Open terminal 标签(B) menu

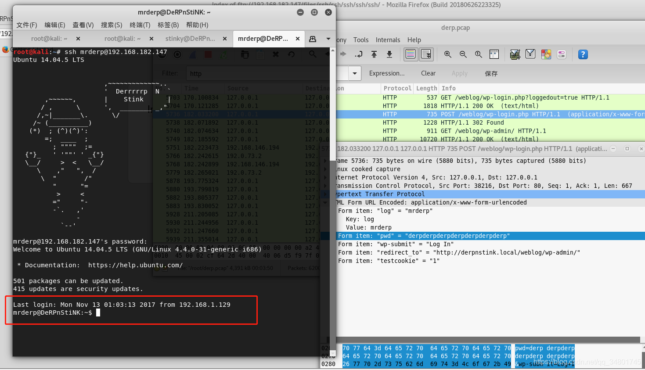pos(168,25)
